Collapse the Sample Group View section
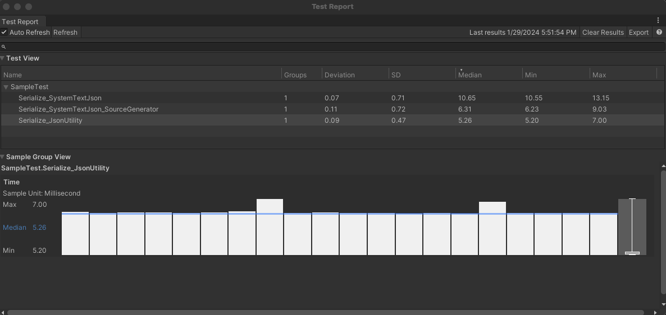666x315 pixels. coord(3,157)
